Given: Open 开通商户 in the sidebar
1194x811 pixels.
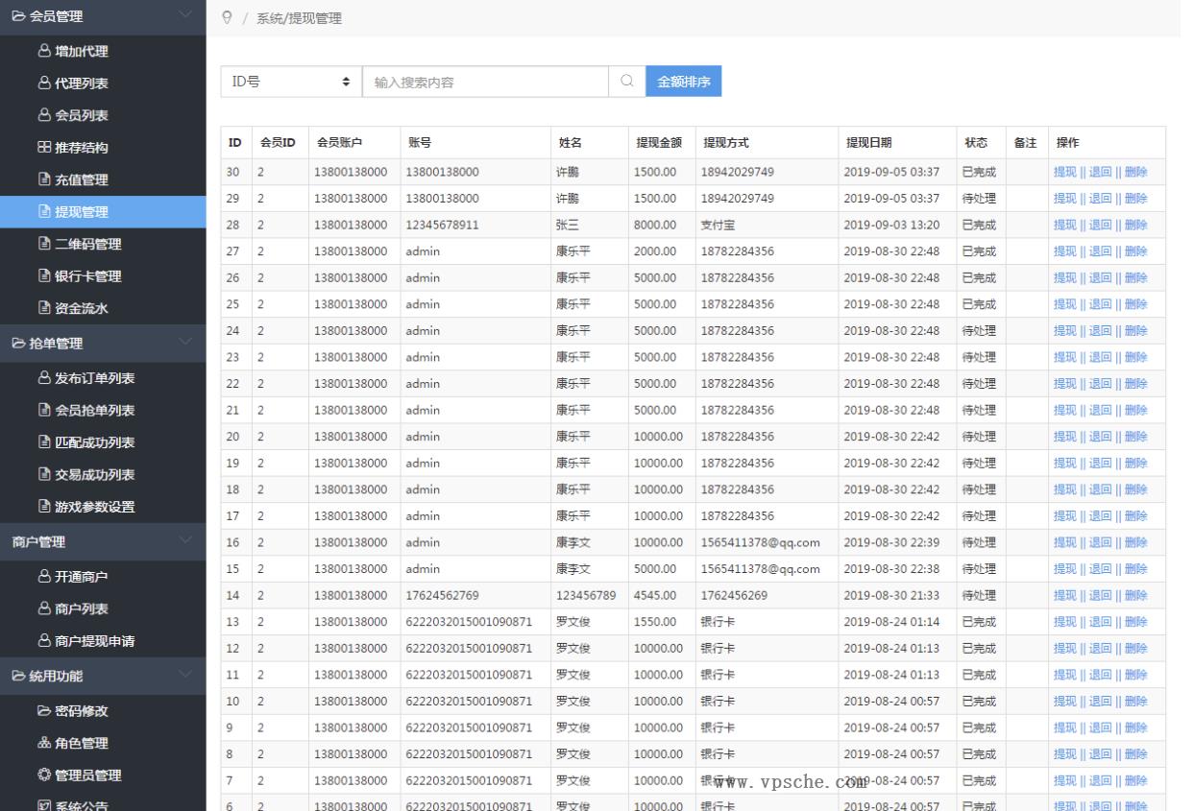Looking at the screenshot, I should point(103,577).
